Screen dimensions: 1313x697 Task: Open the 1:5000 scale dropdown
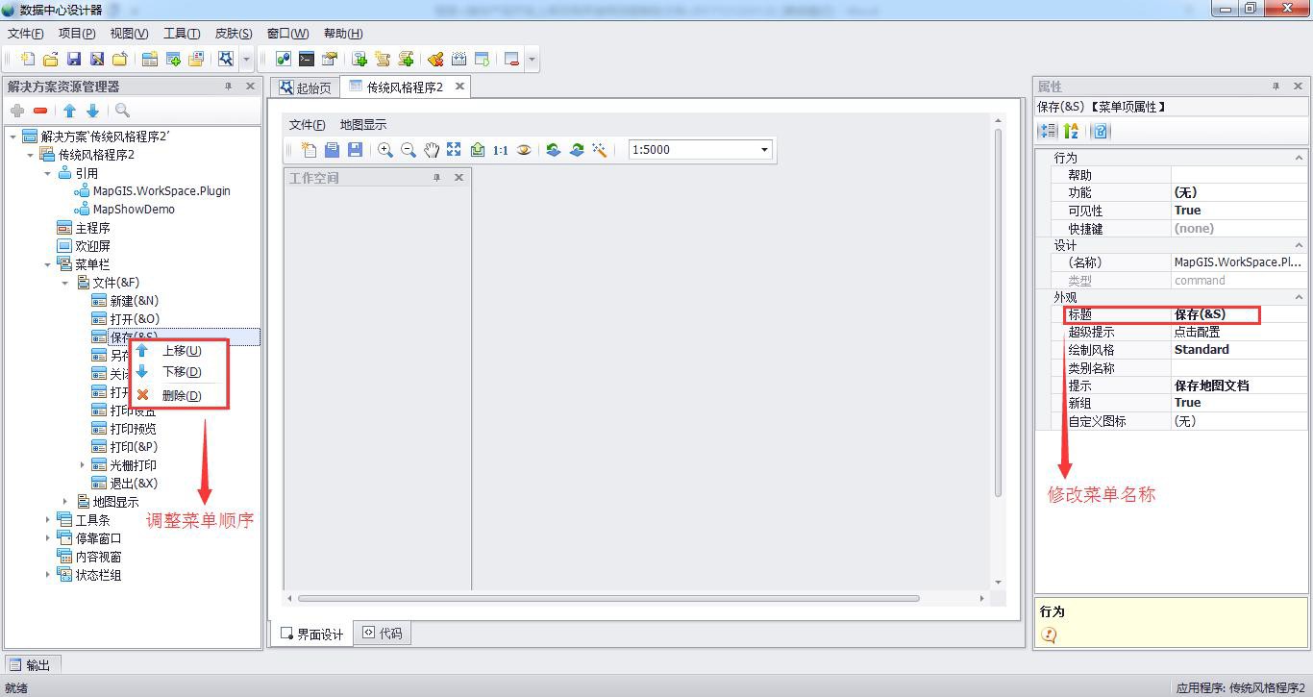[765, 150]
